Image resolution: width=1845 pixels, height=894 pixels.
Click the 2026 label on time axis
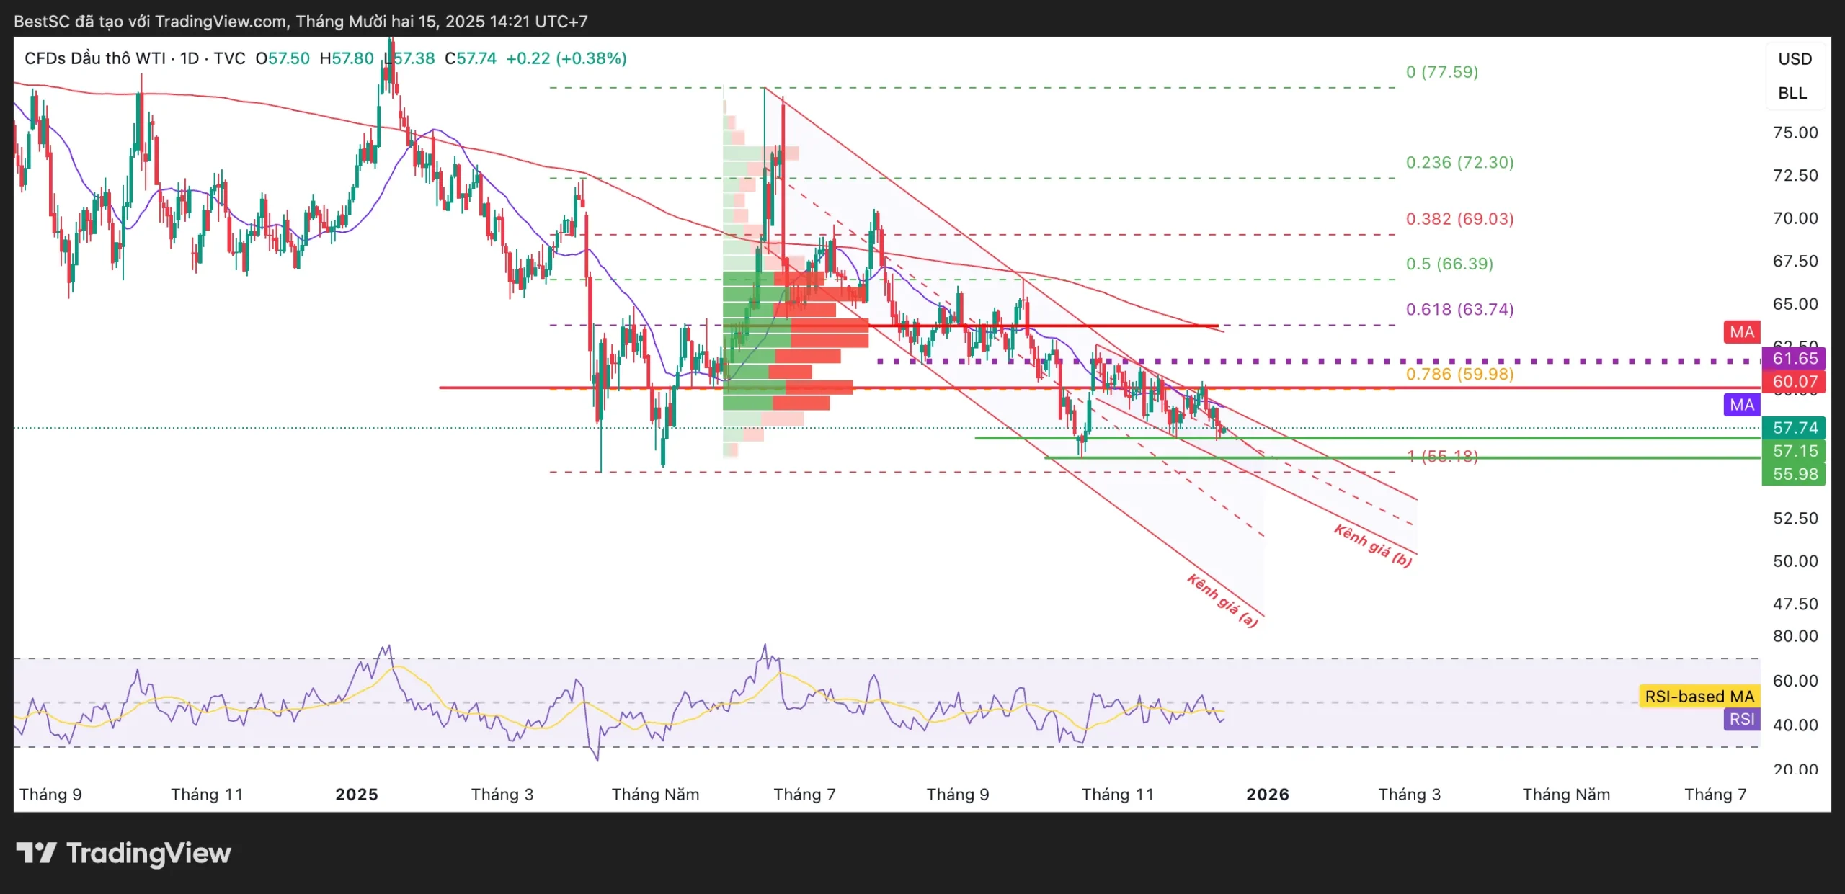pos(1268,794)
